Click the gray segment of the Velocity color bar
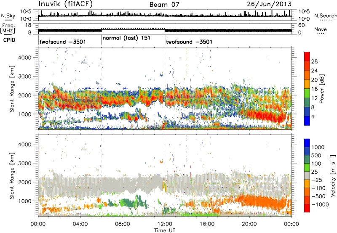337x233 pixels. point(307,175)
